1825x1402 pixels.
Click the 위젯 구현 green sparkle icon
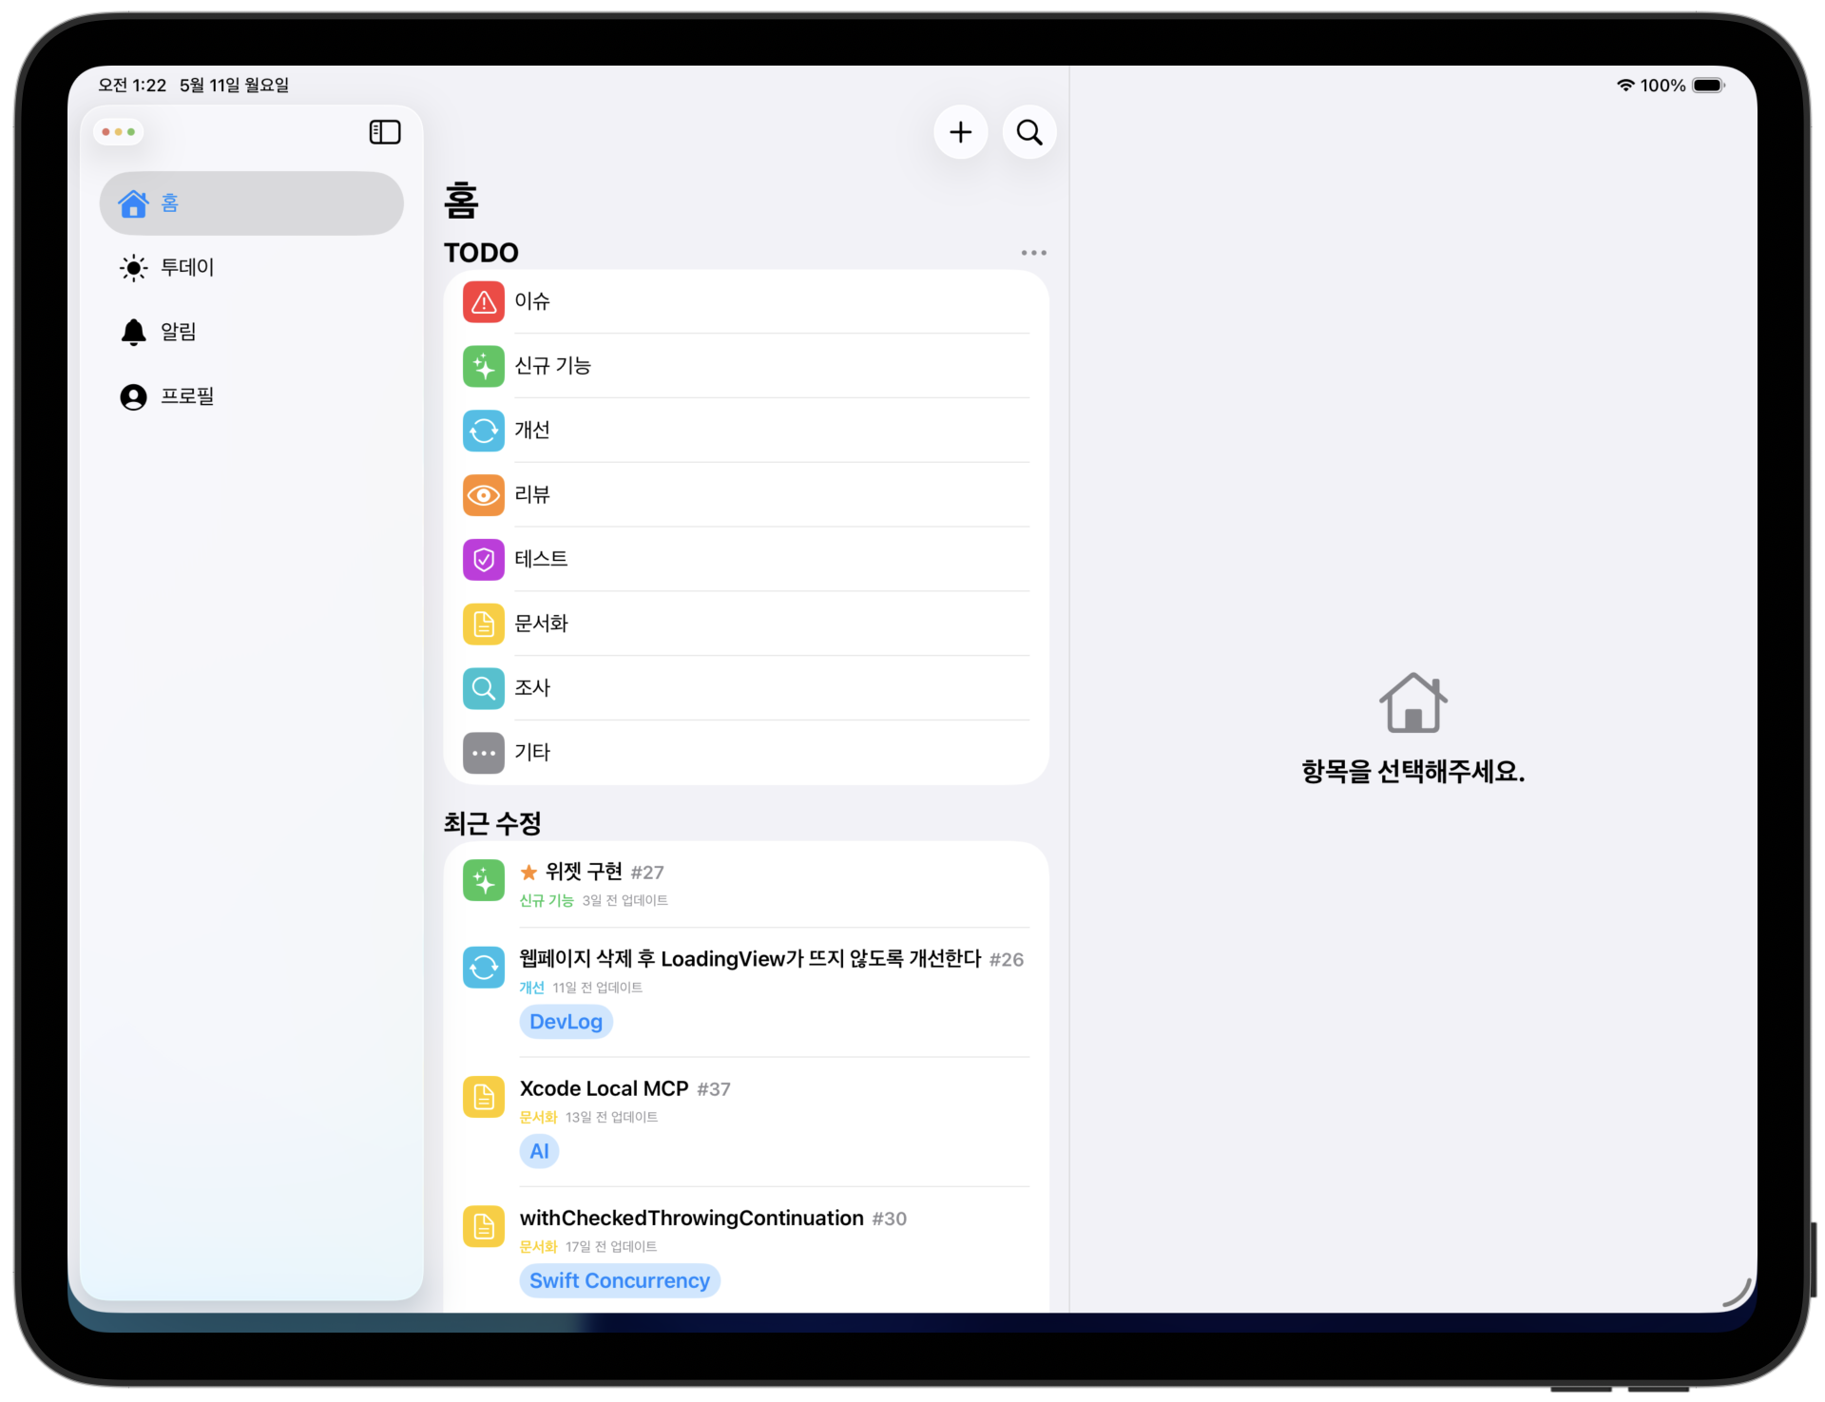[x=484, y=881]
